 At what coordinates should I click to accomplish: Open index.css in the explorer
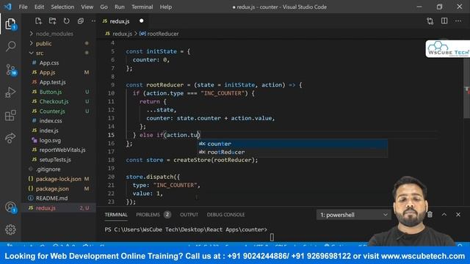pyautogui.click(x=51, y=120)
